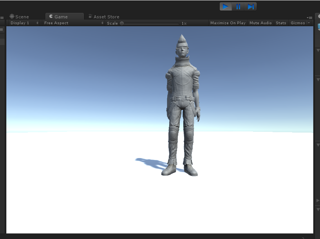
Task: Click the "Scale" label
Action: click(x=112, y=23)
